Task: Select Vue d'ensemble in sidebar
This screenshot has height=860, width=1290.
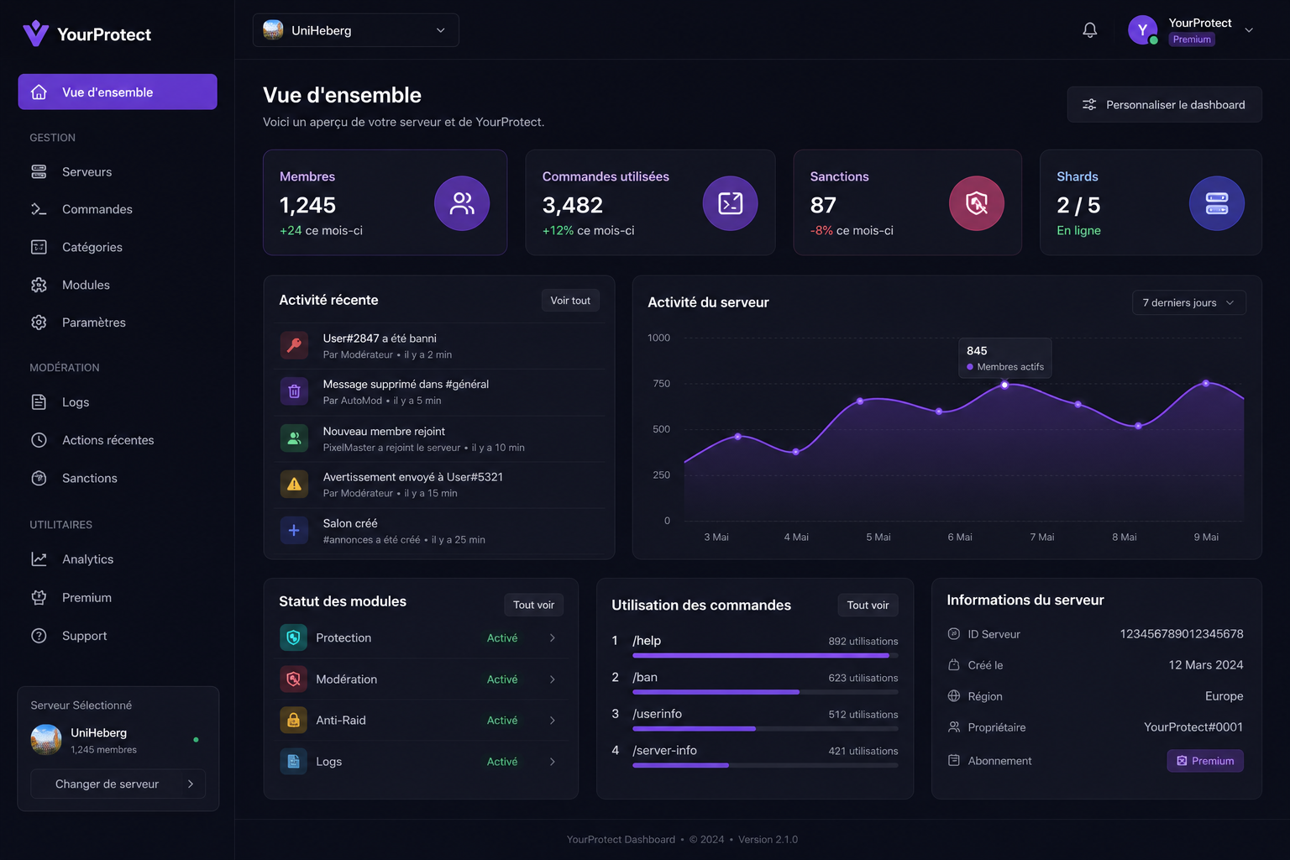Action: tap(118, 92)
